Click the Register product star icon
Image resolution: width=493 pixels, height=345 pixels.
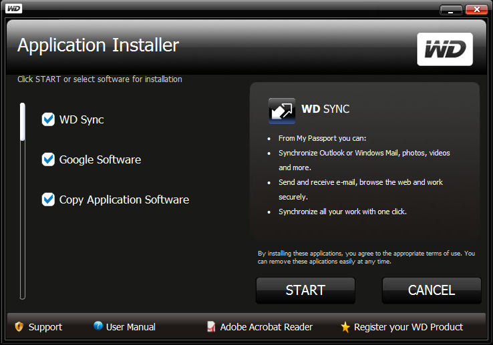point(345,327)
